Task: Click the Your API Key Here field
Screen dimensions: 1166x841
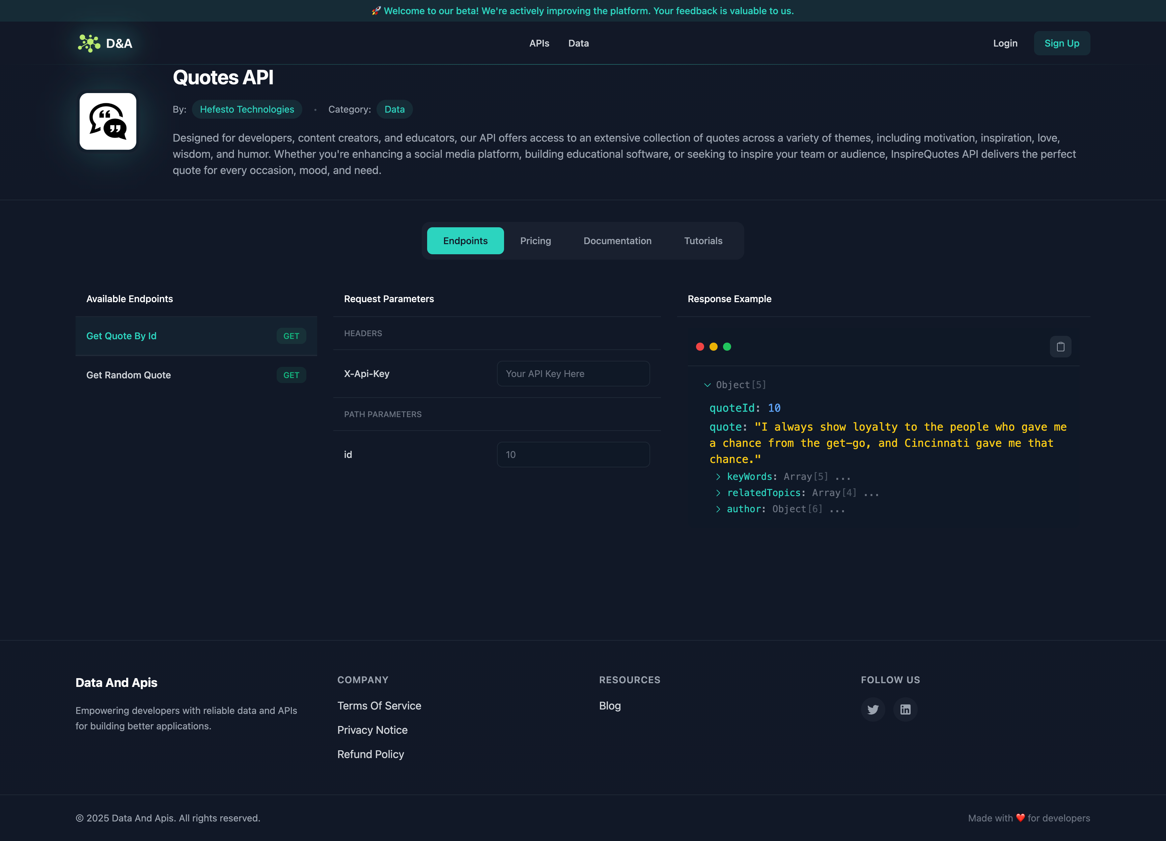Action: pos(573,374)
